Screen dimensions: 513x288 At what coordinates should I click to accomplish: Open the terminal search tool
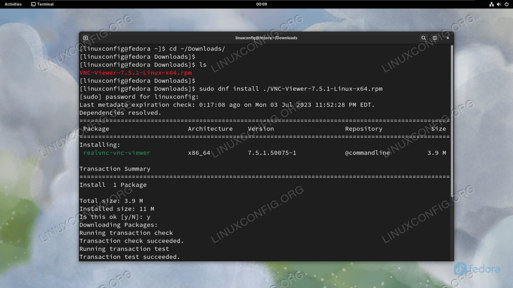pos(424,38)
